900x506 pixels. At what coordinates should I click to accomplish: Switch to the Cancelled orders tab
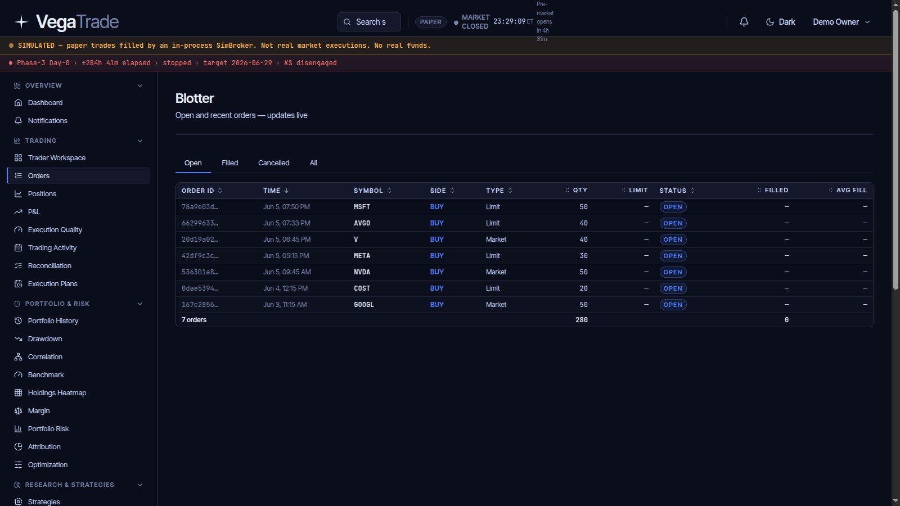[x=273, y=163]
